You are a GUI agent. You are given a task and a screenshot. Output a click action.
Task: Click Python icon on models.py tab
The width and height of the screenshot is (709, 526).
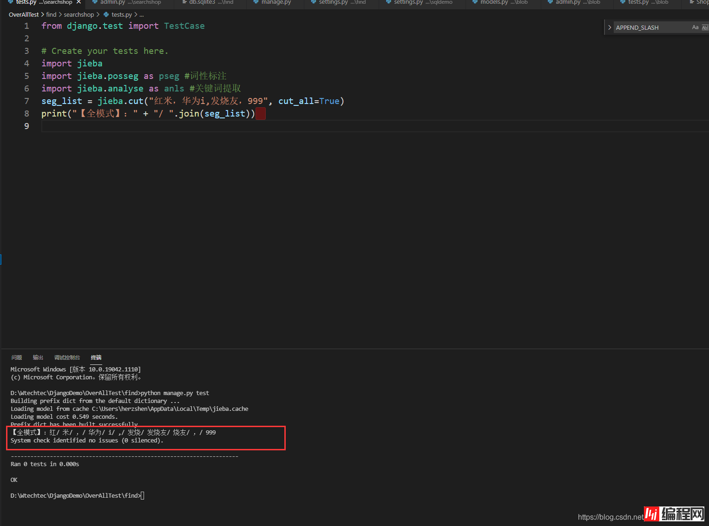coord(475,2)
